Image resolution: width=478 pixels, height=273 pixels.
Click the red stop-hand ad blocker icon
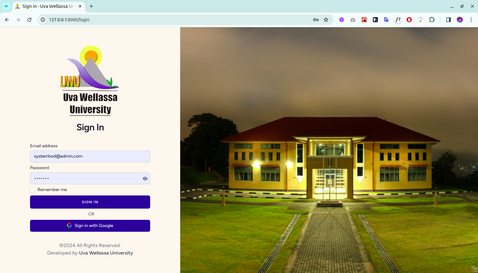tap(409, 20)
